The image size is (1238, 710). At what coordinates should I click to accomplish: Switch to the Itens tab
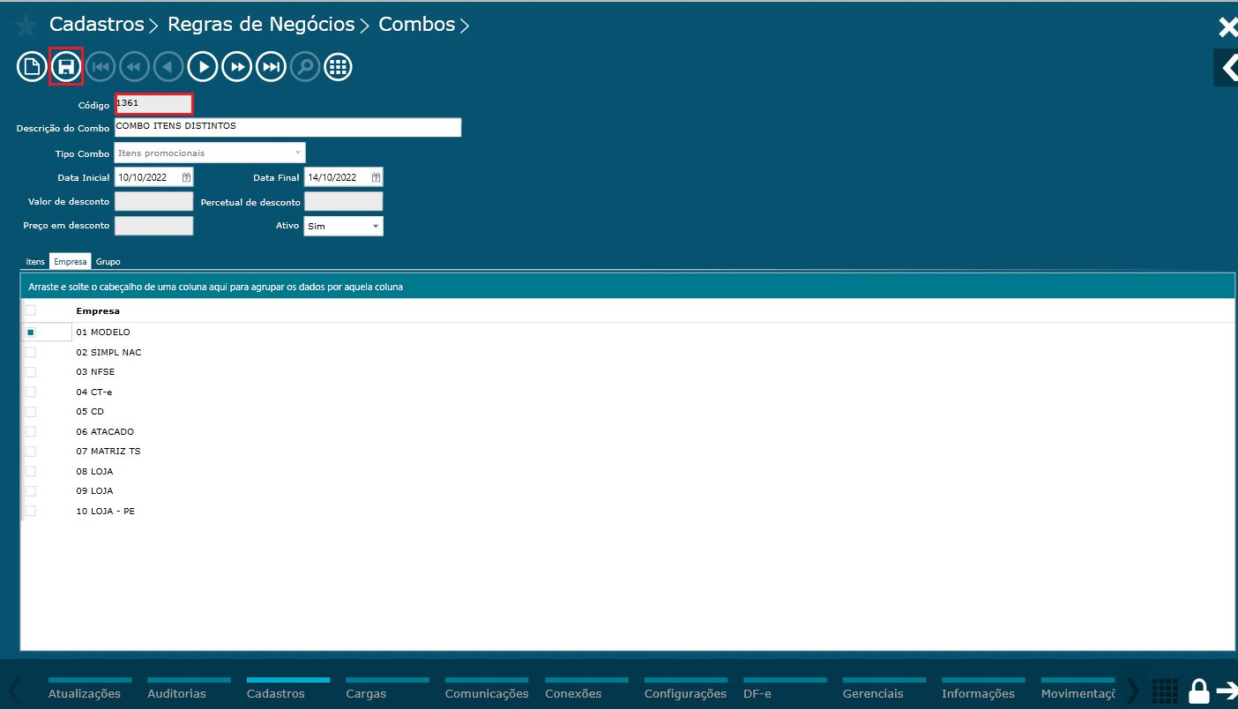click(35, 262)
